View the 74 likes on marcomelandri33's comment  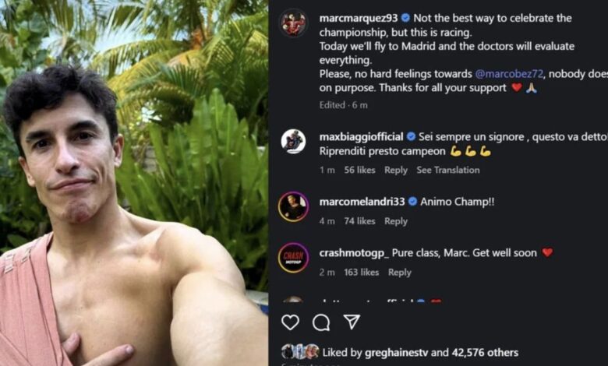click(359, 221)
